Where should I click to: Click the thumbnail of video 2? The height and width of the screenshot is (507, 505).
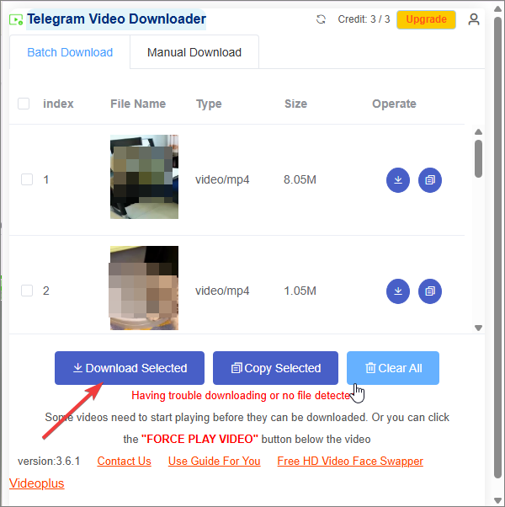pos(144,288)
